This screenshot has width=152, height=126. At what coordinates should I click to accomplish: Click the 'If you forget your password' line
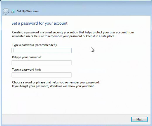point(53,86)
